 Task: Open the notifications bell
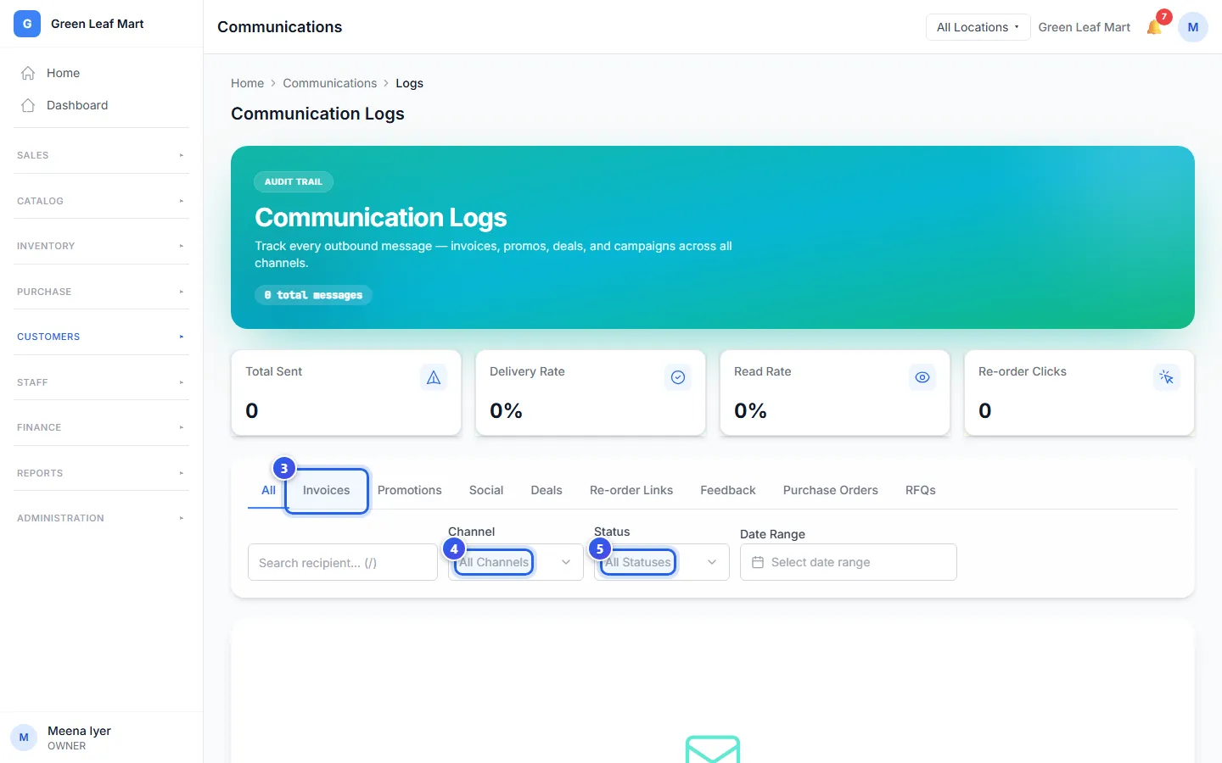[x=1154, y=27]
